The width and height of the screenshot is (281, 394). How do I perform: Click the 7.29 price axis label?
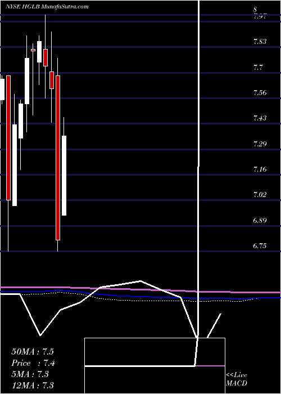260,144
